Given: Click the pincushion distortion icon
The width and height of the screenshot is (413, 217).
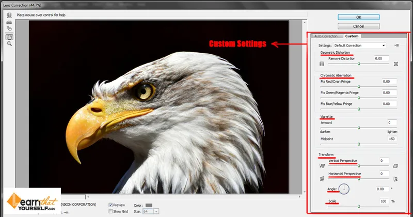Looking at the screenshot, I should pyautogui.click(x=395, y=64).
